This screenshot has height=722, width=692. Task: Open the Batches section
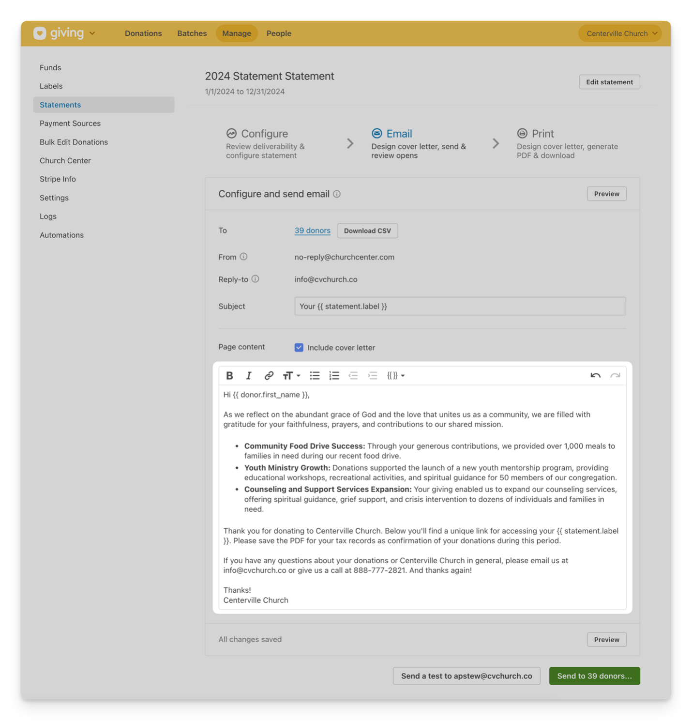(x=192, y=33)
